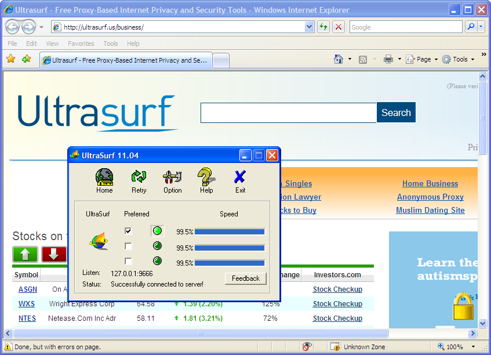Click the Feedback button
The image size is (491, 355).
pos(246,278)
